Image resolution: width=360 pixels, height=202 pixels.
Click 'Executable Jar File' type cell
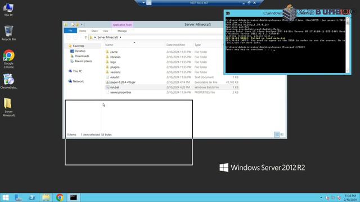(206, 82)
